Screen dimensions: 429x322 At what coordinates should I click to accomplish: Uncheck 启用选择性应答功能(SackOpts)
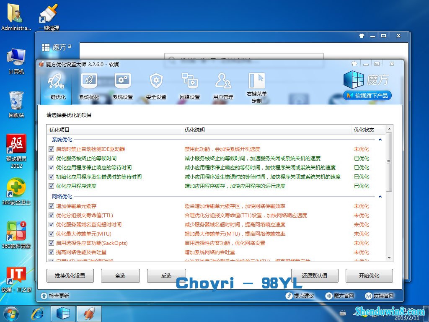(x=51, y=243)
